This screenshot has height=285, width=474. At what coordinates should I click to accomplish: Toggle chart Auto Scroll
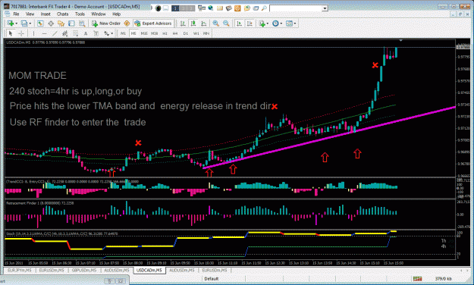point(239,23)
